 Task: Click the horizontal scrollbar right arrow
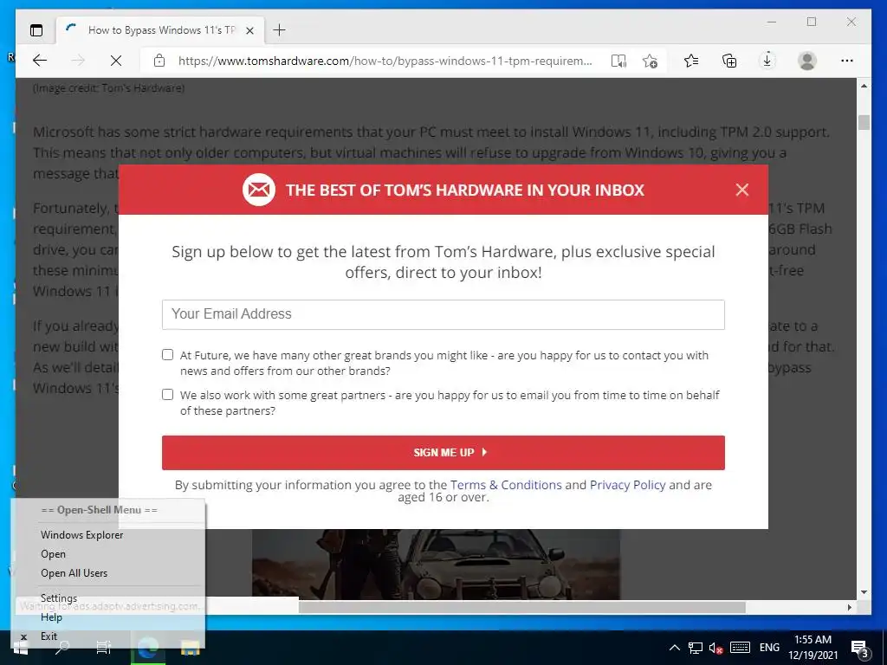(x=850, y=607)
